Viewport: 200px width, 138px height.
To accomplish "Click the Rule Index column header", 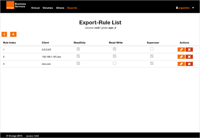I will pyautogui.click(x=9, y=43).
